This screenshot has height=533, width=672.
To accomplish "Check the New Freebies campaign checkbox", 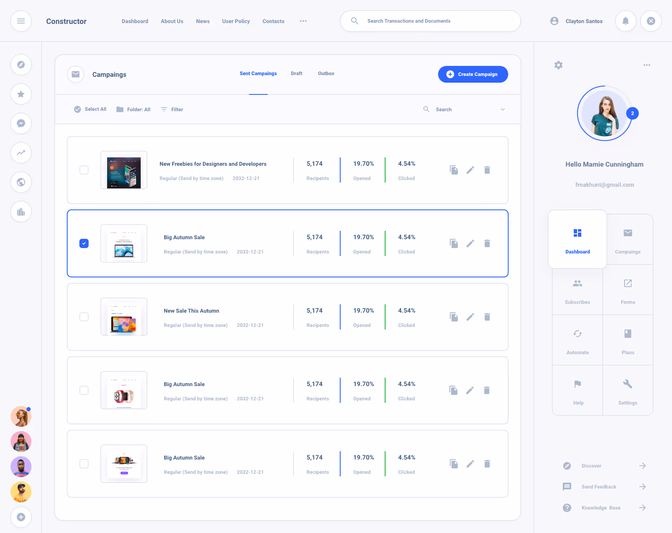I will 84,170.
